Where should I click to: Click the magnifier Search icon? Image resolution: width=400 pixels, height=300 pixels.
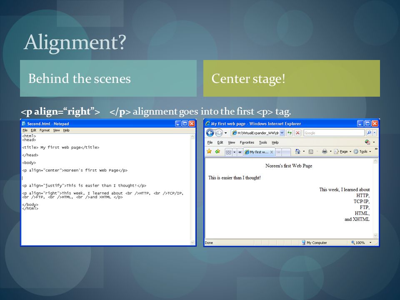pyautogui.click(x=369, y=132)
